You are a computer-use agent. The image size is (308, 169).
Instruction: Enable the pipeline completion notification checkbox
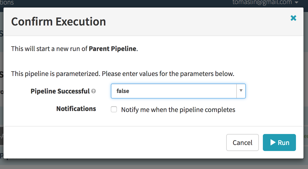(x=114, y=109)
